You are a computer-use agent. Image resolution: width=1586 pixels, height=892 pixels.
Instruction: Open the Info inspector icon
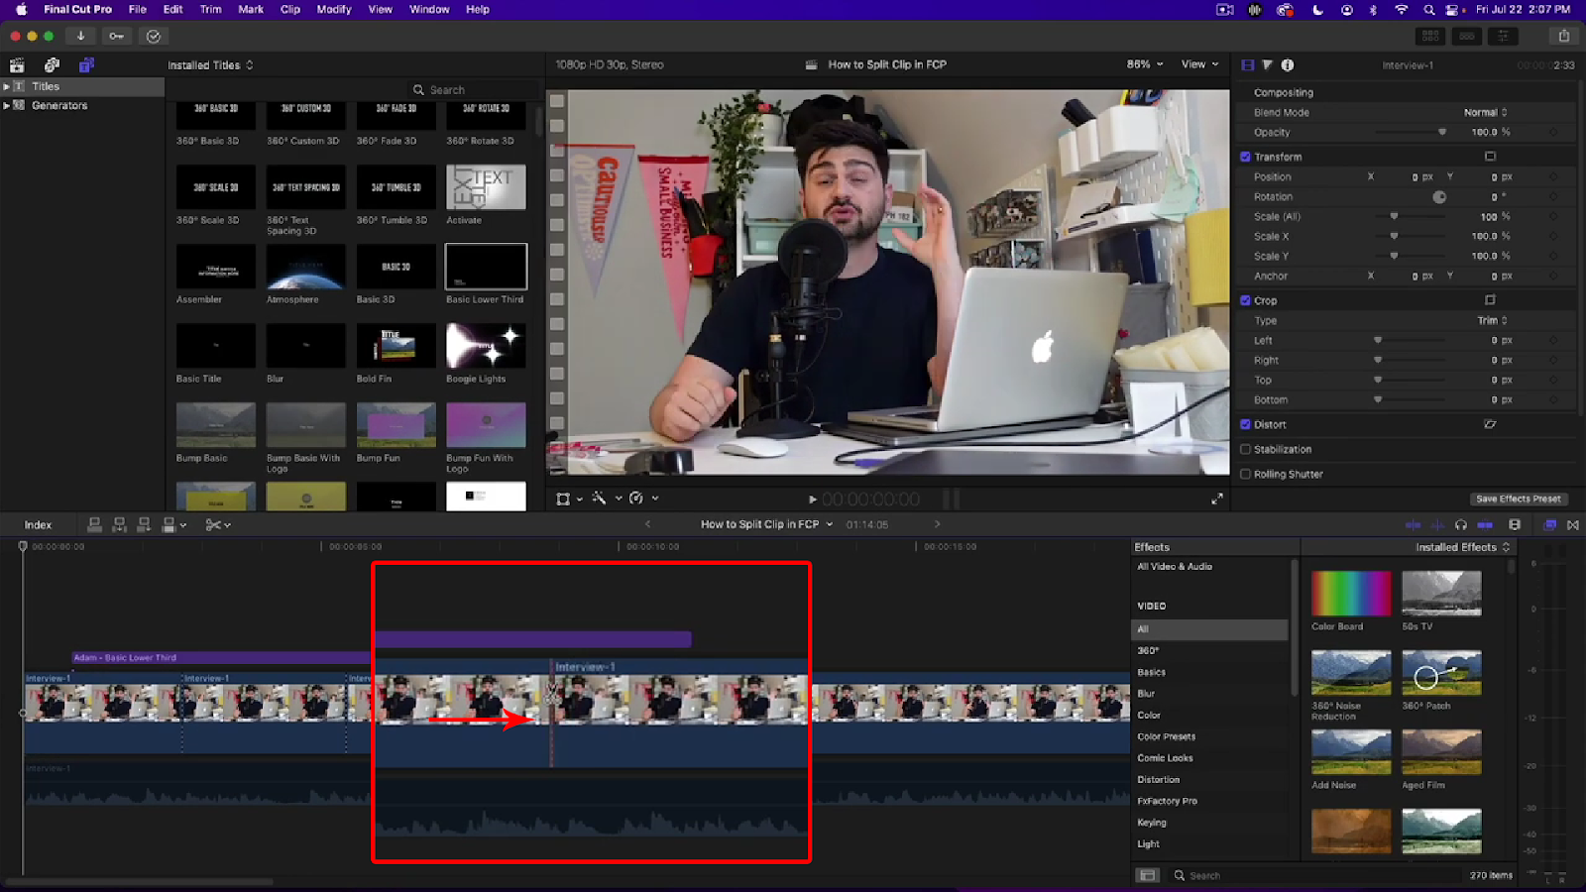[x=1288, y=65]
